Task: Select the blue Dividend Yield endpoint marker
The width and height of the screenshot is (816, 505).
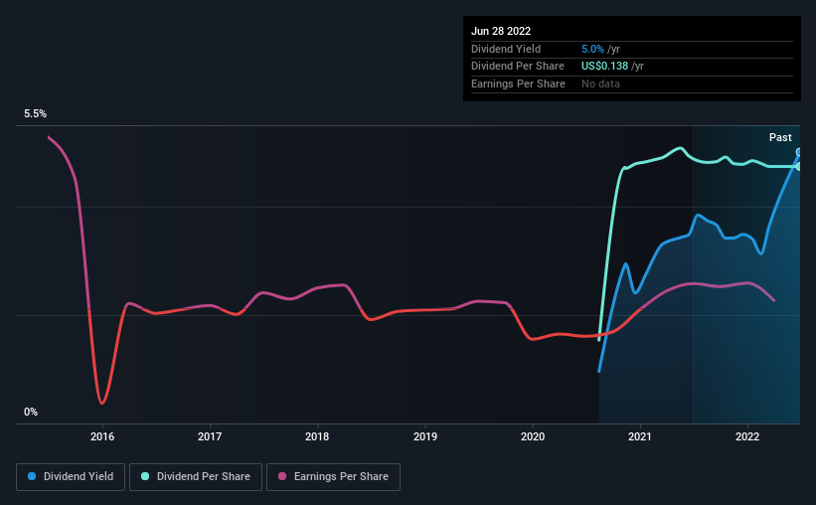Action: point(799,152)
